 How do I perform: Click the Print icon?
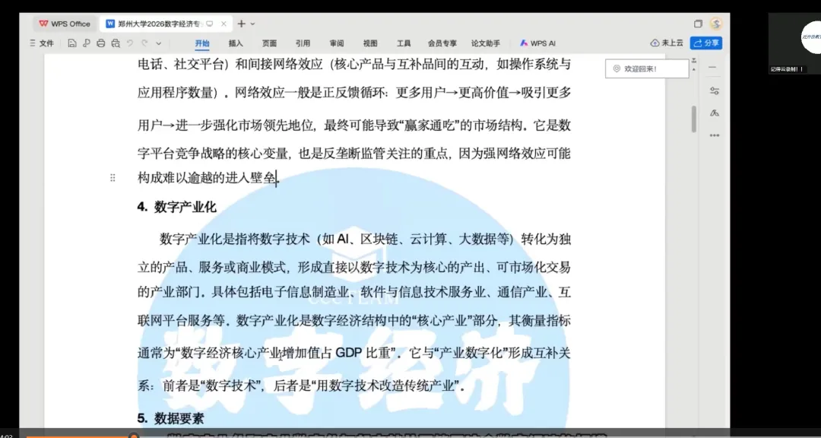point(101,43)
